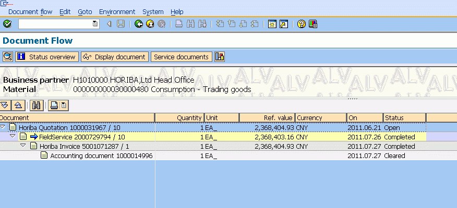Click the H1010000 HORIBA,Ltd Head Office text
Image resolution: width=457 pixels, height=208 pixels.
[x=134, y=80]
